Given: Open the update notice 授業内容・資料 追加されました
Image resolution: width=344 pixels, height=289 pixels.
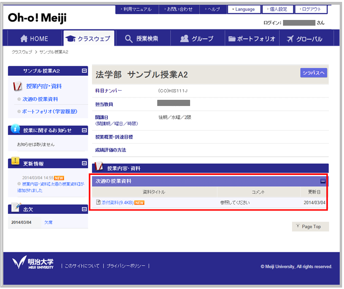Looking at the screenshot, I should tap(51, 187).
